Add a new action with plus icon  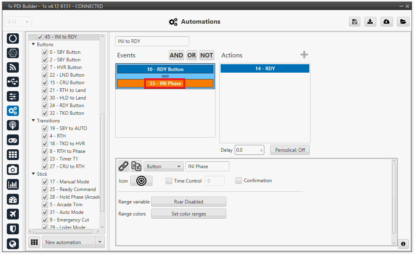[x=304, y=55]
